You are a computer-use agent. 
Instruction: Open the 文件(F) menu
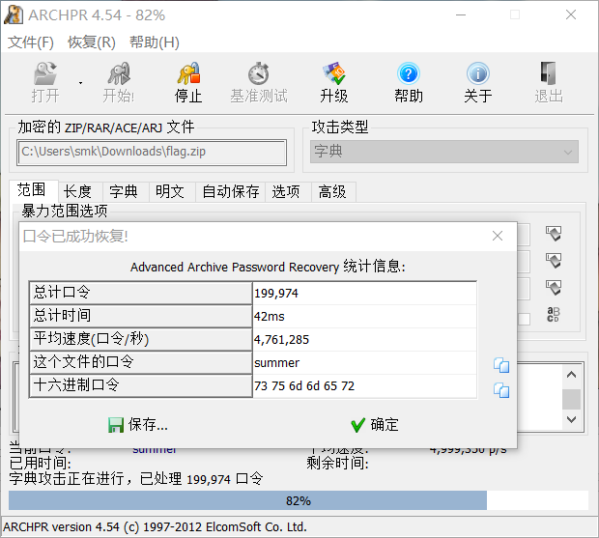31,42
